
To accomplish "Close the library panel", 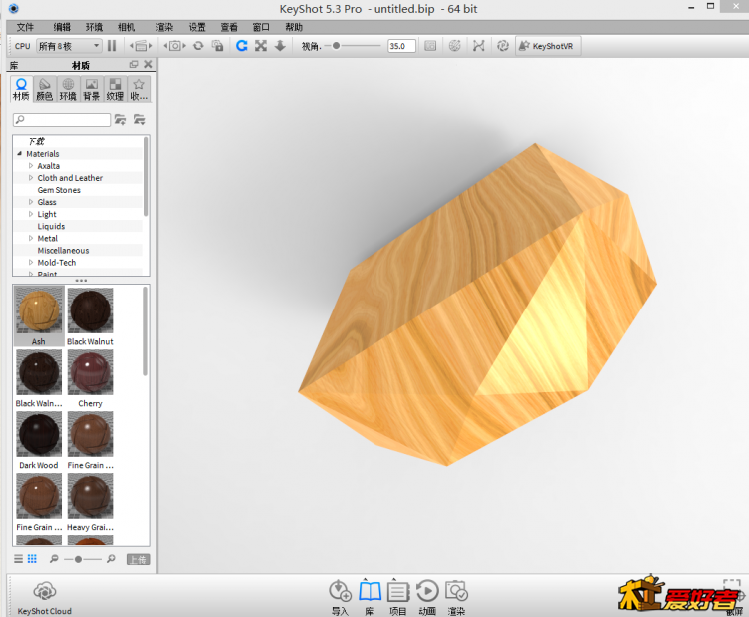I will tap(148, 64).
